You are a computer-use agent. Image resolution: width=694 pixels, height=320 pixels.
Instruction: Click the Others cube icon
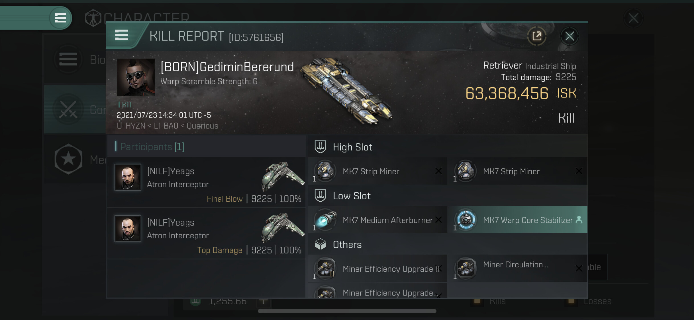(320, 244)
